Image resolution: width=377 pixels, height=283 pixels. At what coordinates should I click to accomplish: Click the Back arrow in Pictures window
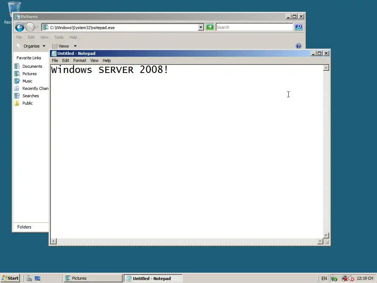(x=20, y=27)
